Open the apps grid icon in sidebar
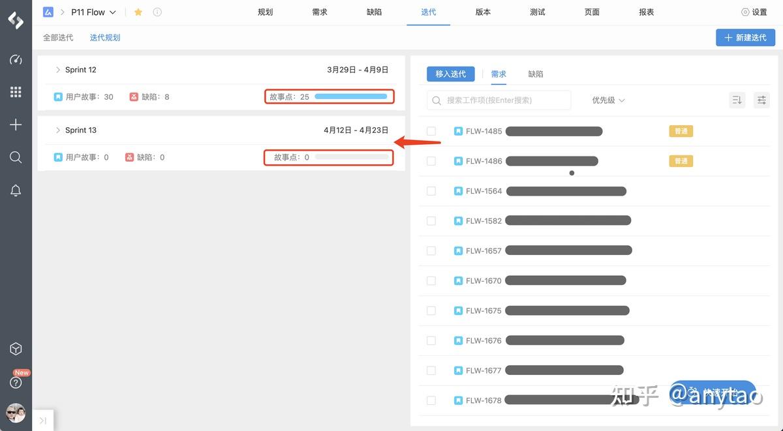 16,92
